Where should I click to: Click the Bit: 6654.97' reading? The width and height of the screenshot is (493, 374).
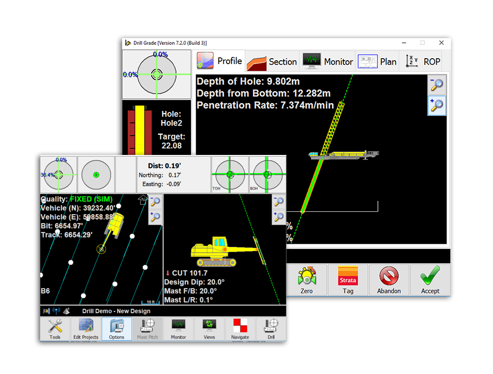tap(62, 226)
